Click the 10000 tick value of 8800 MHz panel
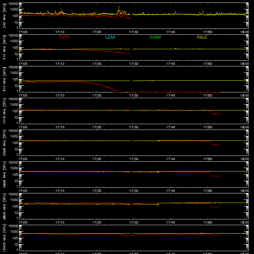254x254 pixels. [x=13, y=194]
